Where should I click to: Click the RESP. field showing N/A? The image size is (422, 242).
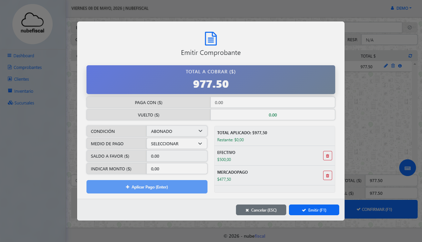tap(389, 40)
